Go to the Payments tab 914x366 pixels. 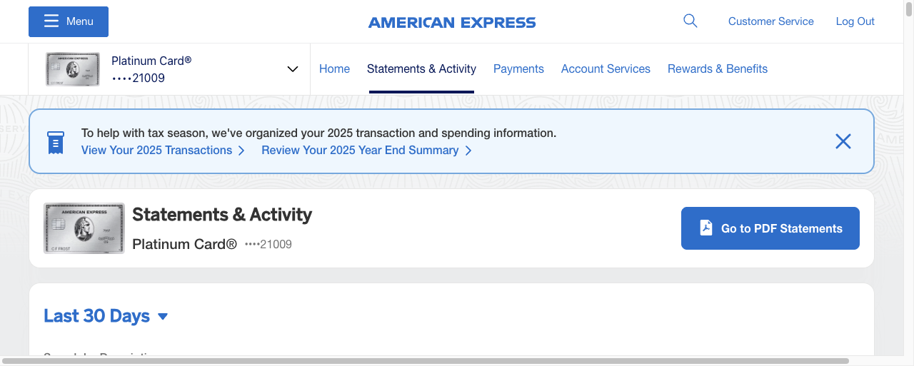tap(518, 69)
